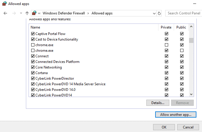Focus the Search Control Panel field

(x=183, y=13)
